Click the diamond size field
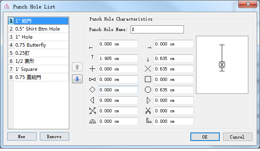 pyautogui.click(x=118, y=90)
